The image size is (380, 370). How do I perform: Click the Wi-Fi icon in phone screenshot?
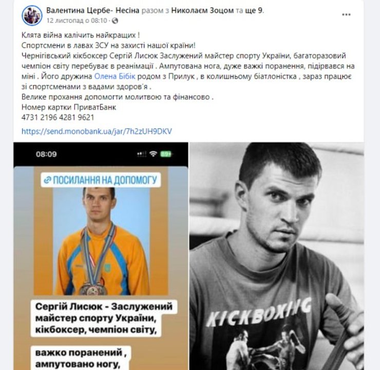click(x=153, y=154)
